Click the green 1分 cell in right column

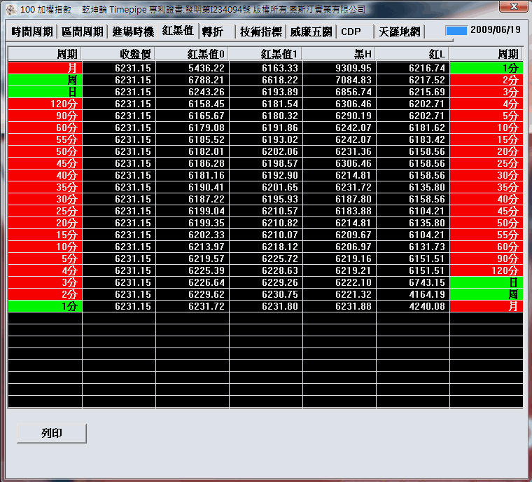486,68
